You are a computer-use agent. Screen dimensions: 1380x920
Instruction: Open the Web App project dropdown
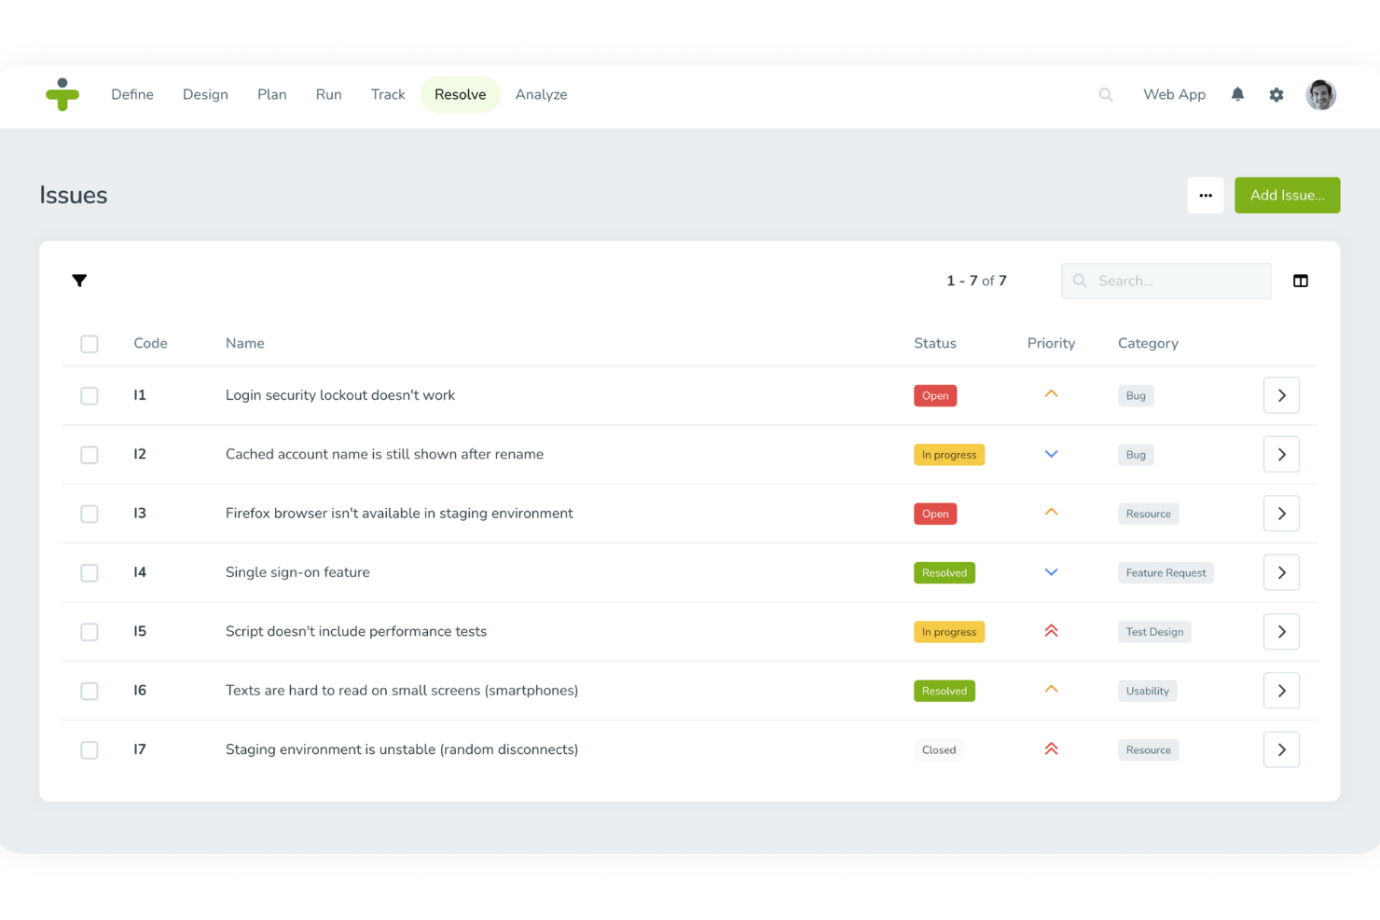[x=1174, y=94]
